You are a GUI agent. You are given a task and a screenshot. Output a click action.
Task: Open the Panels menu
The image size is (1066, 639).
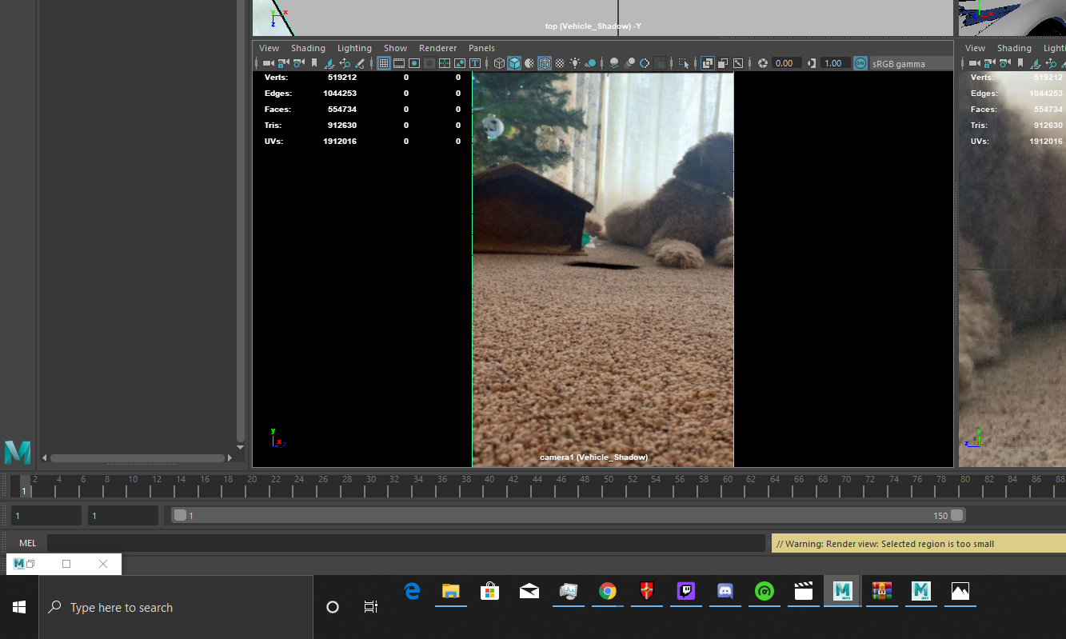481,48
